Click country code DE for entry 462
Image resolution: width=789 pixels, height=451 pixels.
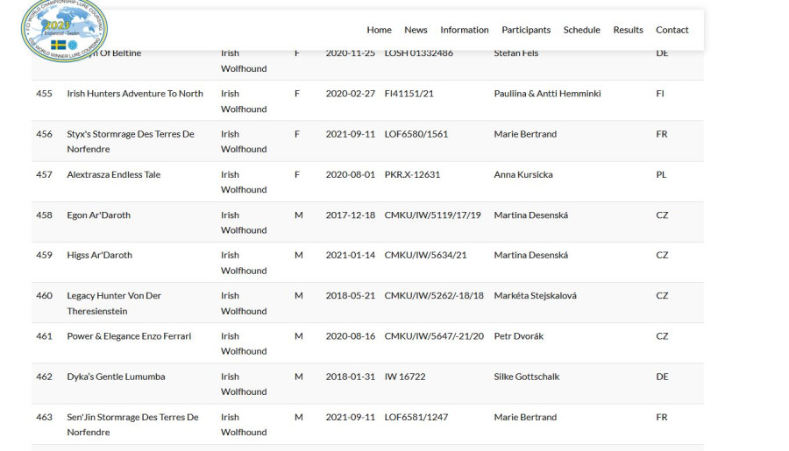[x=662, y=377]
